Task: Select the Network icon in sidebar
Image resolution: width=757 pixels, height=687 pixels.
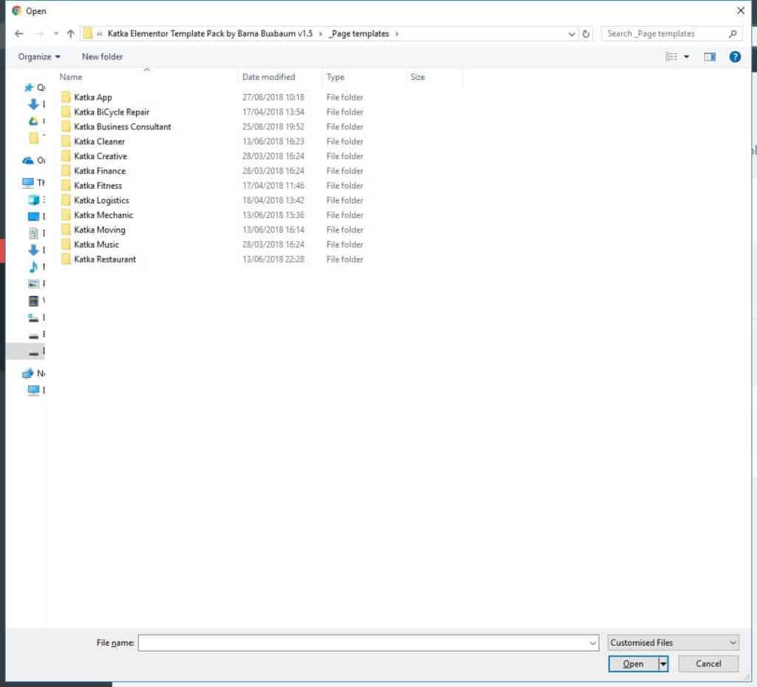Action: pyautogui.click(x=29, y=373)
